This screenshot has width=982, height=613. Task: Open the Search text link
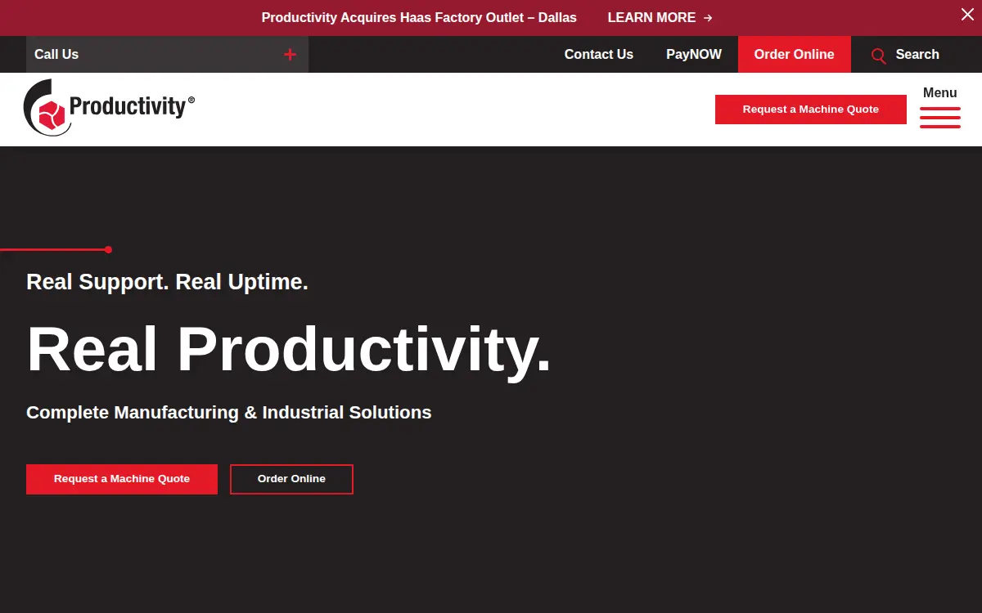click(917, 54)
